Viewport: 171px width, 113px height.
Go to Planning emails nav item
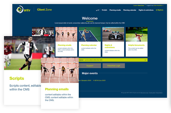(115, 10)
